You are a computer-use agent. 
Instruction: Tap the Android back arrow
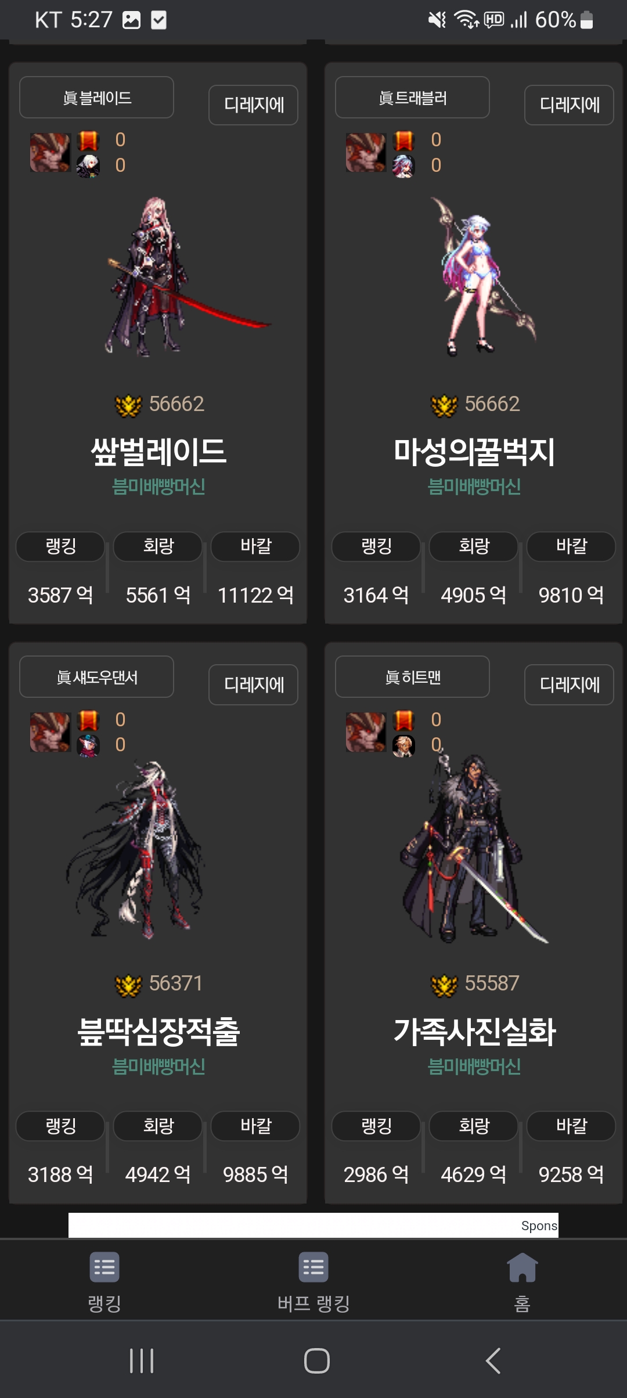point(493,1360)
